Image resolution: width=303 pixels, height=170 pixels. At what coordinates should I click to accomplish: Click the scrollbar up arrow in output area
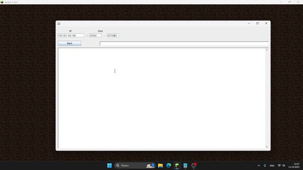click(x=267, y=50)
